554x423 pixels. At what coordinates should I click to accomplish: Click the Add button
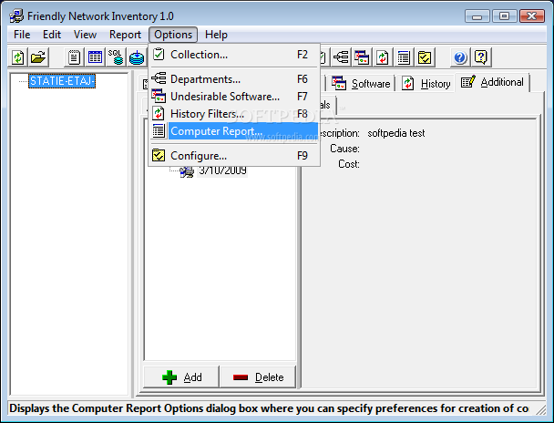tap(181, 377)
